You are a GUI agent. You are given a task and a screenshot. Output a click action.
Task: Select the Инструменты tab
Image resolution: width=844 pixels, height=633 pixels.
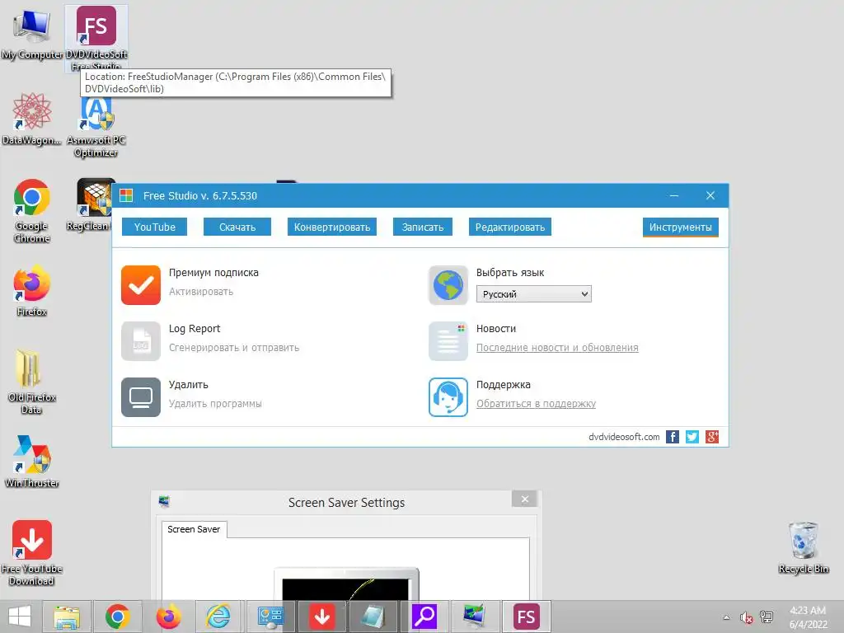pos(680,227)
